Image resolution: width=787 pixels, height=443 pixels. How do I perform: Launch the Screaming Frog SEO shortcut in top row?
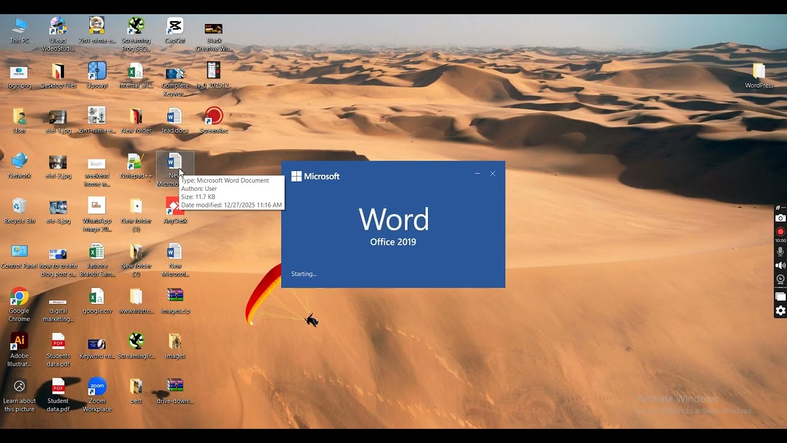click(136, 34)
